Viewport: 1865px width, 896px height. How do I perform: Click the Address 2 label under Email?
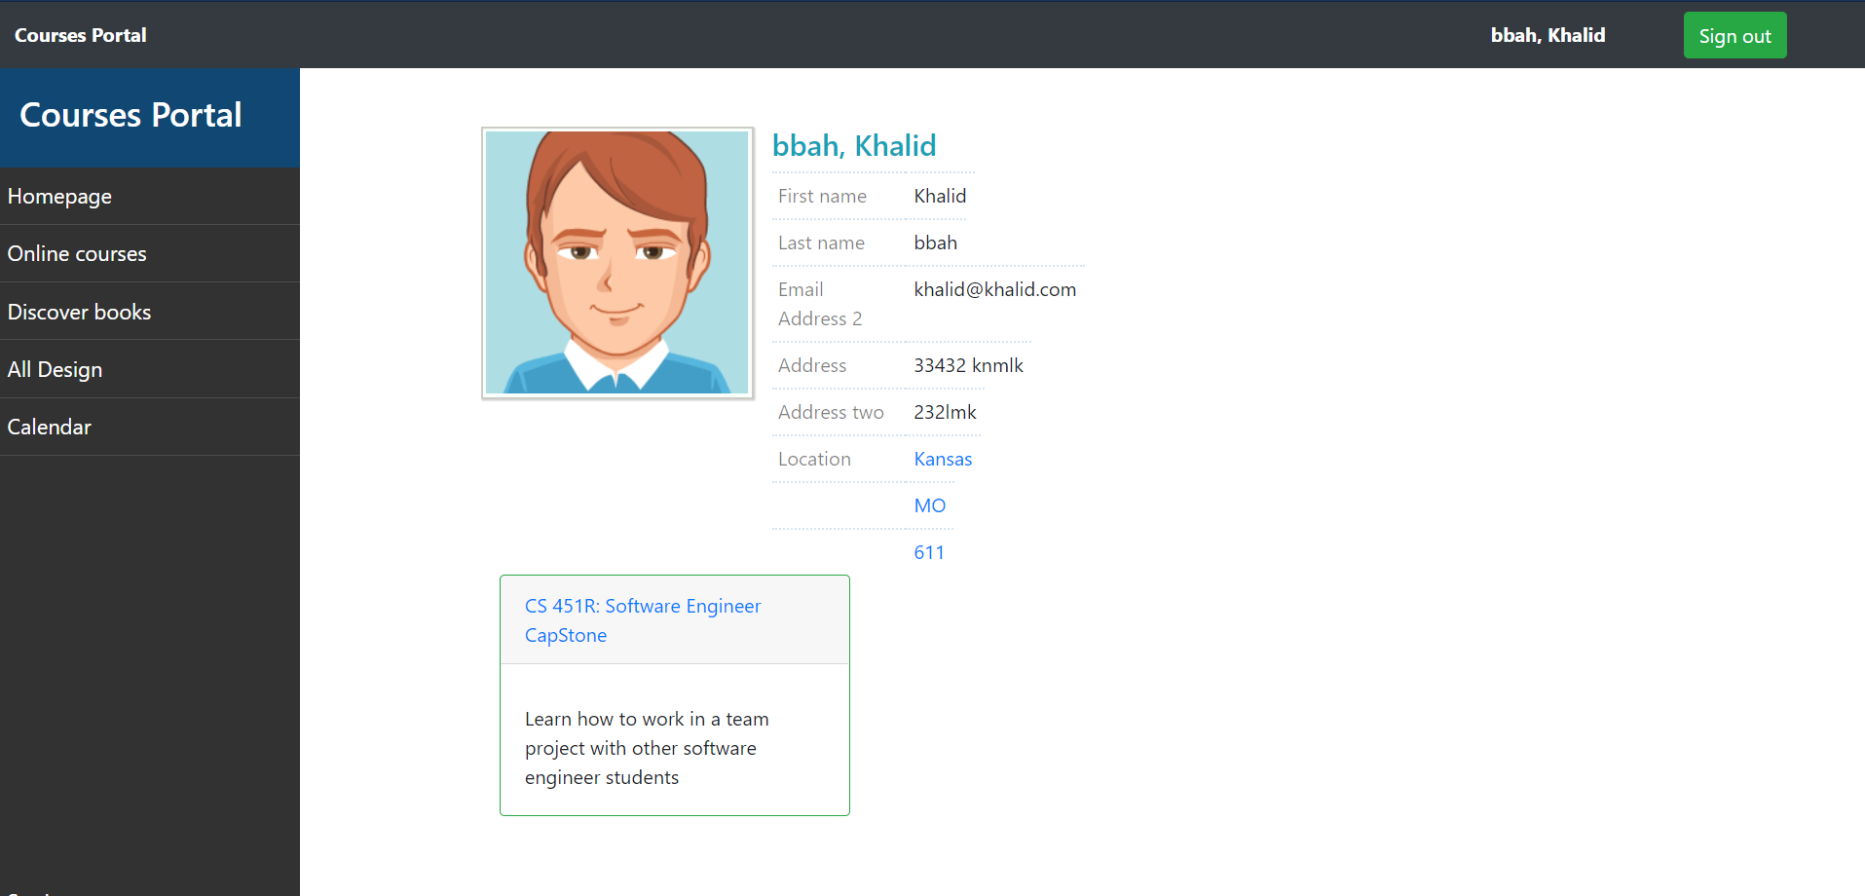[x=820, y=318]
